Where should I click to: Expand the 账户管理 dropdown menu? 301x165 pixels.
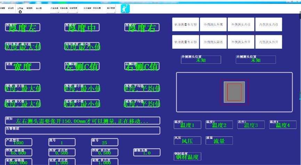(x=111, y=8)
